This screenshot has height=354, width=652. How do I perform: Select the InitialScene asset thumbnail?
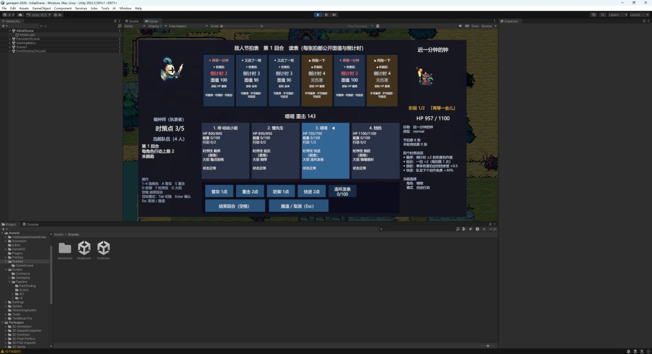[x=84, y=250]
